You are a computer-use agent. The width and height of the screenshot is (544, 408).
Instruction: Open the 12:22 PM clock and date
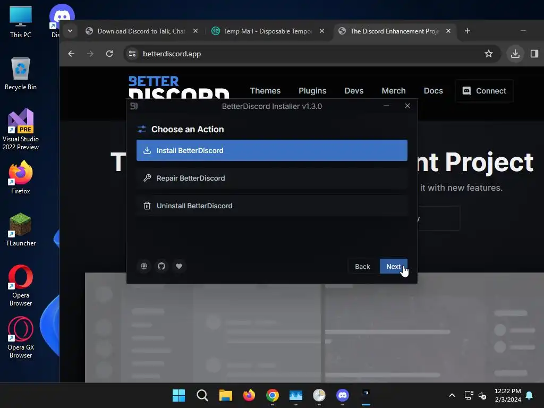coord(507,395)
